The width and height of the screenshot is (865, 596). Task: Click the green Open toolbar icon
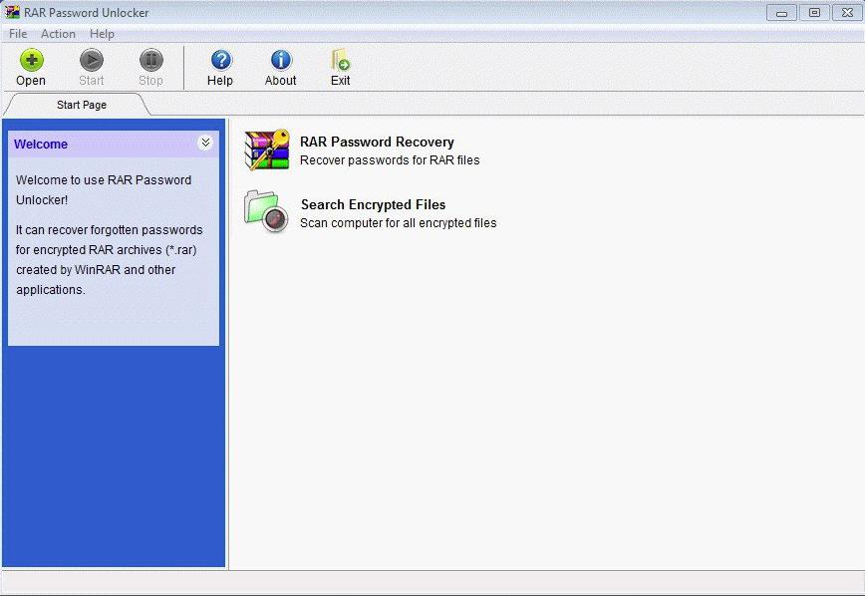click(x=31, y=60)
